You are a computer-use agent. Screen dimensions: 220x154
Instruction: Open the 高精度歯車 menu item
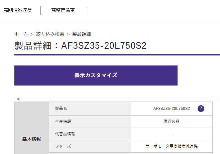coord(63,10)
